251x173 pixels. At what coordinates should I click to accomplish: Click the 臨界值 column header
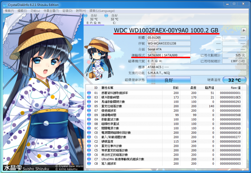[x=207, y=88]
